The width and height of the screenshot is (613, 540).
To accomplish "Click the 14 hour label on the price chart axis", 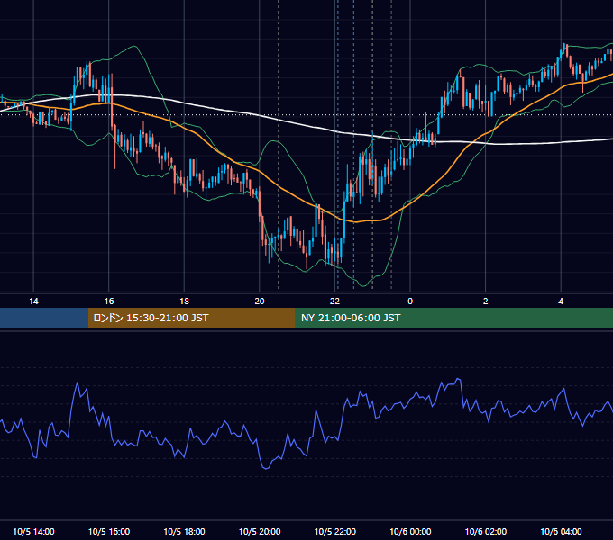I will (x=33, y=301).
